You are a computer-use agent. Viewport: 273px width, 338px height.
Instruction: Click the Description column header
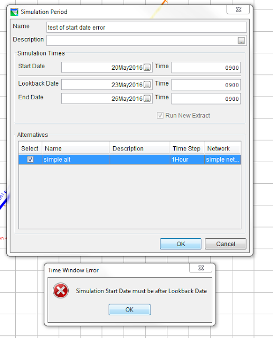point(140,148)
